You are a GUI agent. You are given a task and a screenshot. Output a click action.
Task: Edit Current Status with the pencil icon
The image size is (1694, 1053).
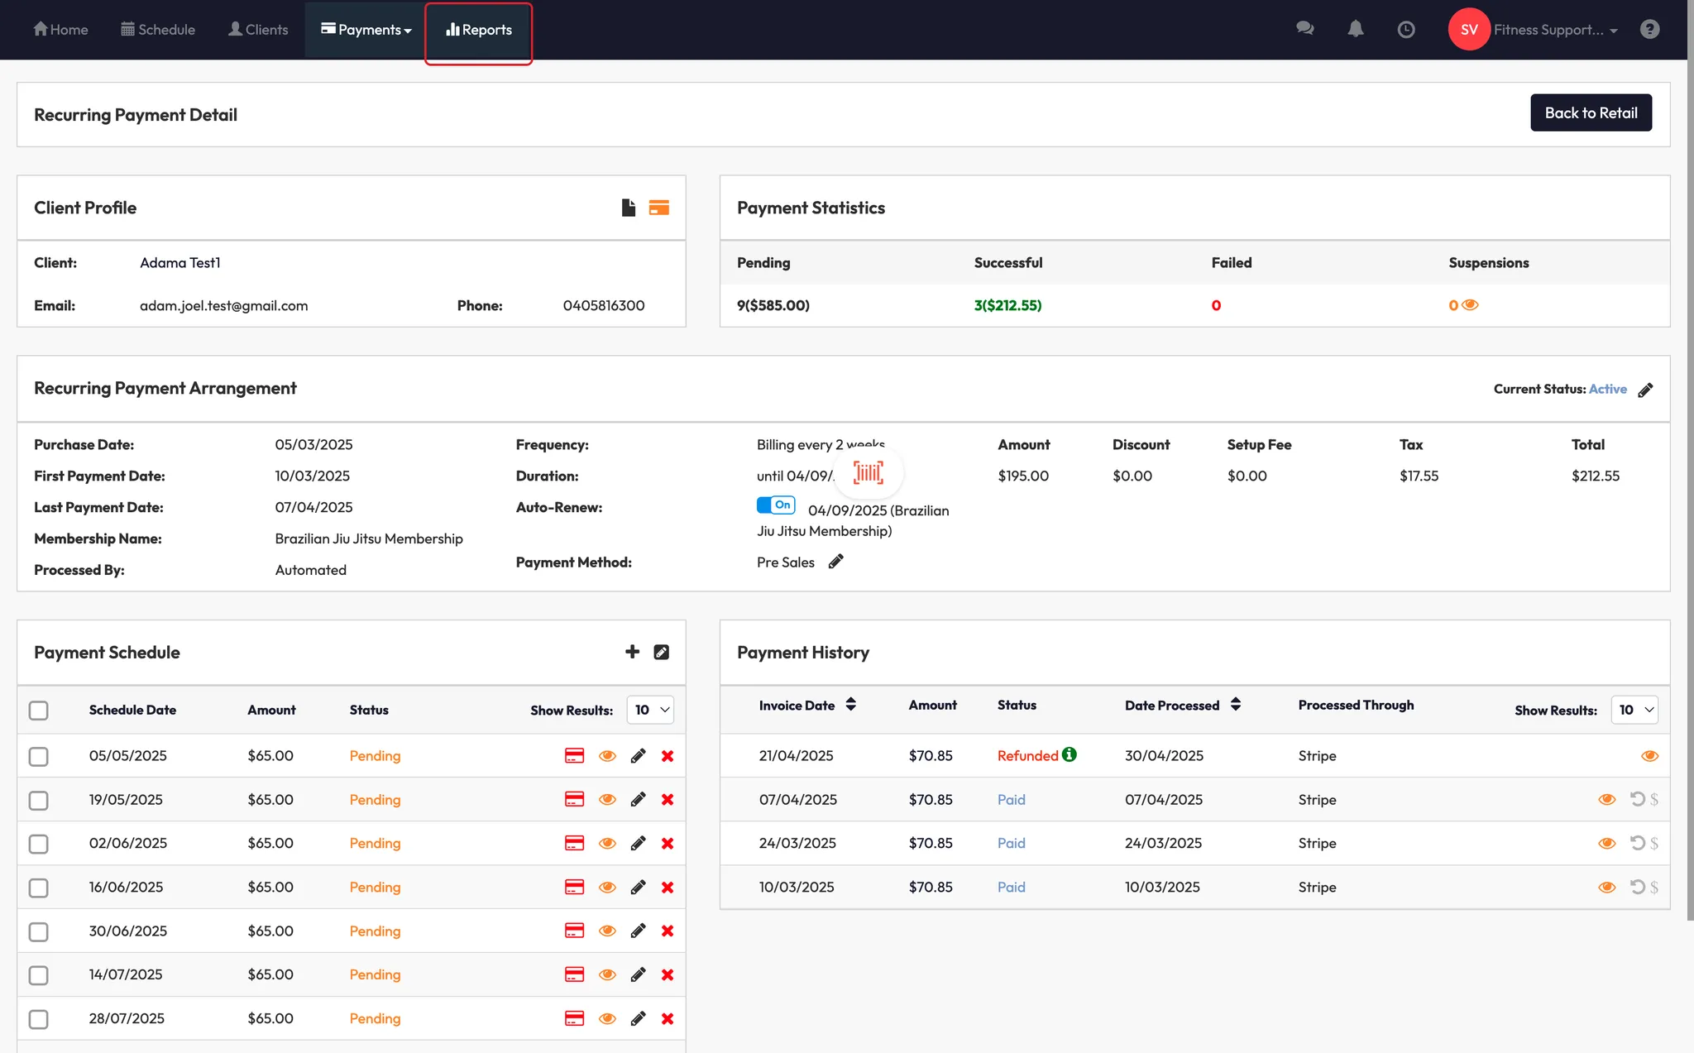[x=1645, y=390]
